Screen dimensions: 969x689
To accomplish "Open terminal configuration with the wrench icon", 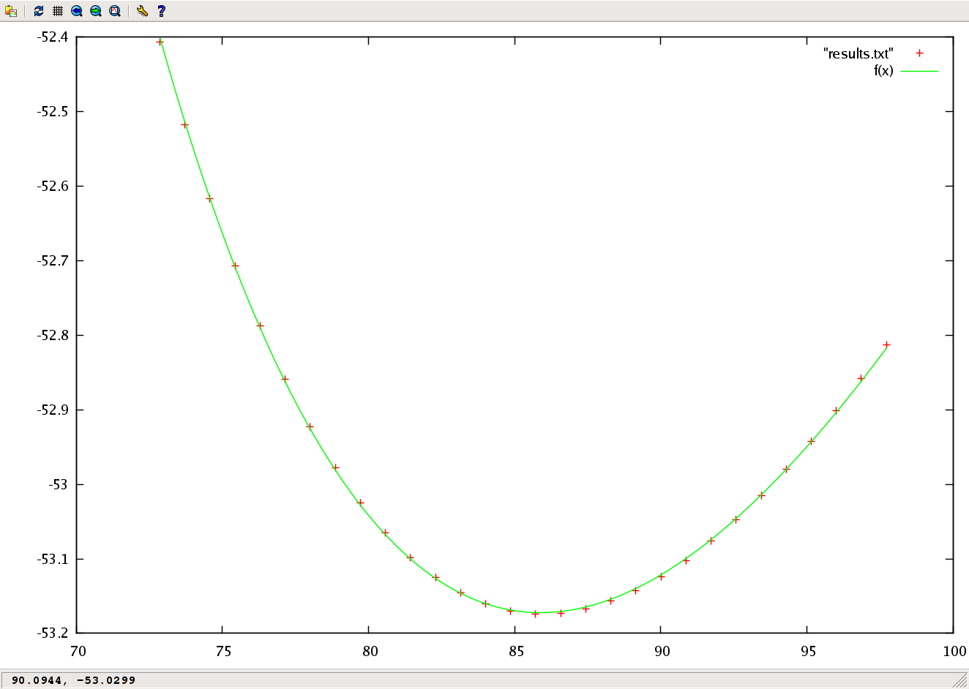I will click(x=143, y=11).
